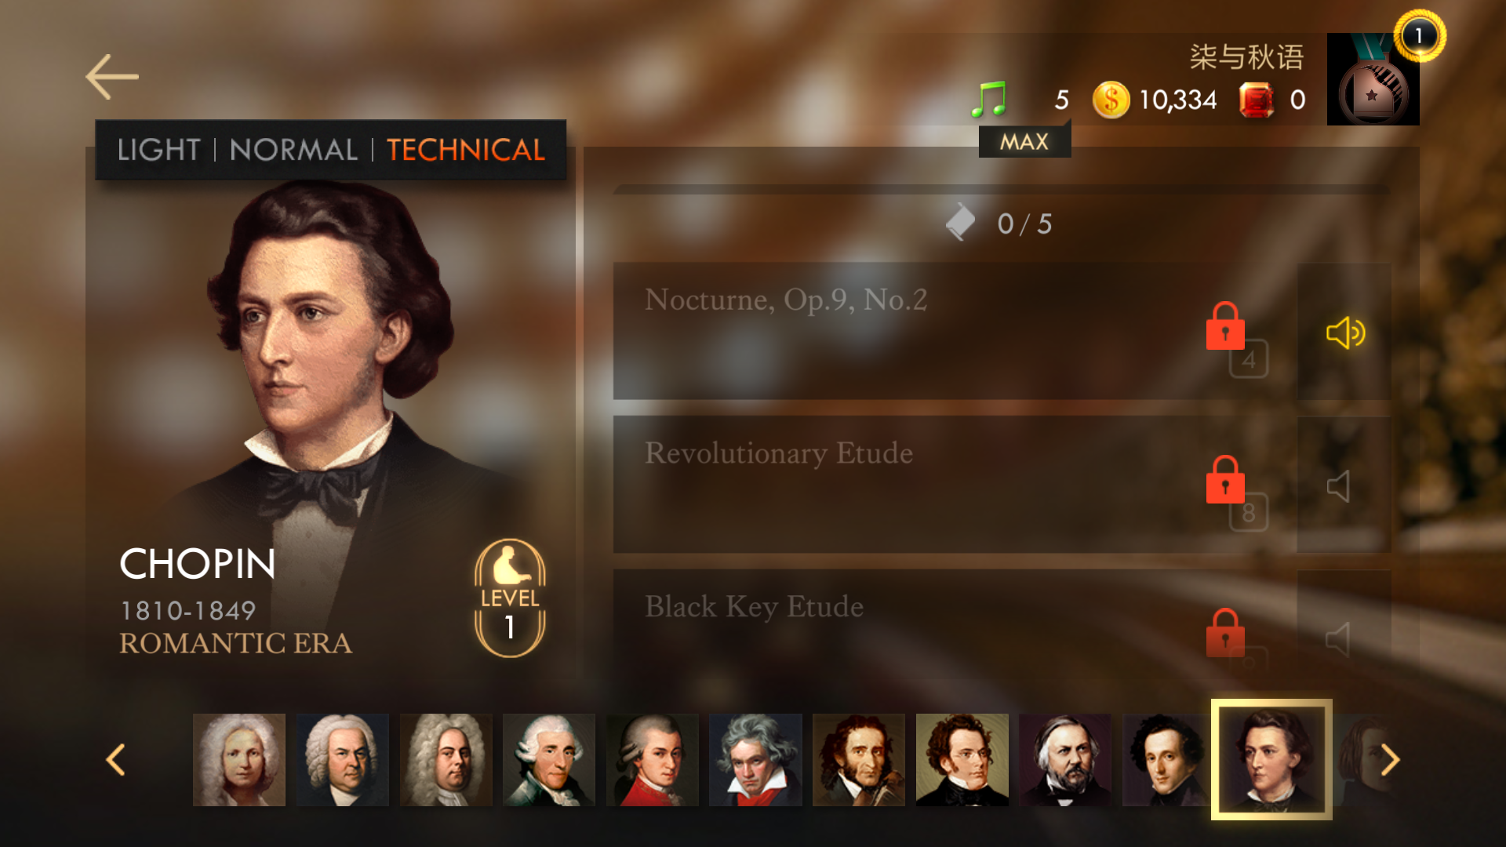Open the Revolutionary Etude song row
Image resolution: width=1506 pixels, height=847 pixels.
(x=953, y=485)
